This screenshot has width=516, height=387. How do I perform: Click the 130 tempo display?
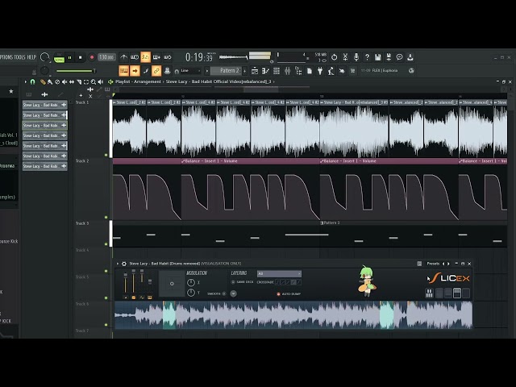106,57
